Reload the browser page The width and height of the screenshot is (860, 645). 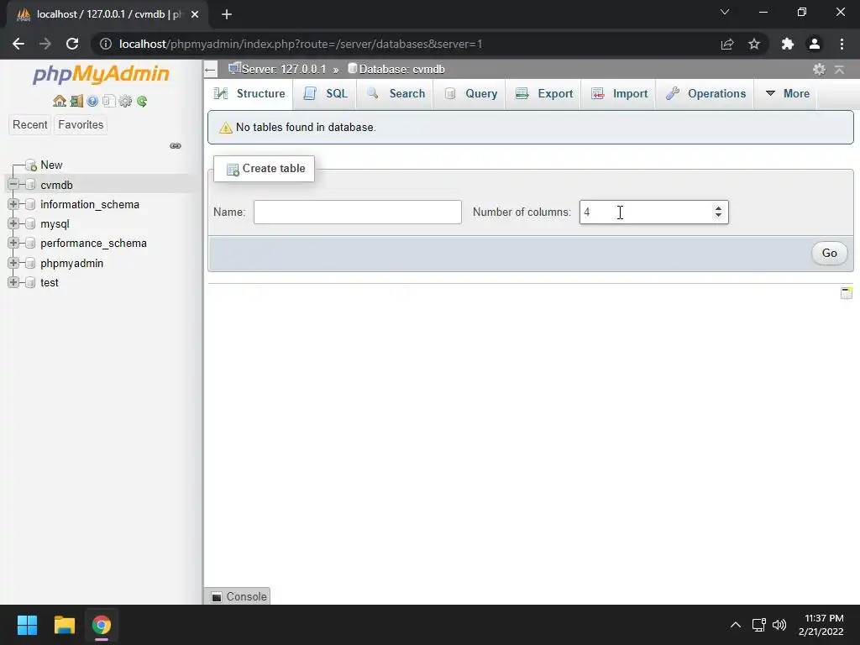pos(72,44)
